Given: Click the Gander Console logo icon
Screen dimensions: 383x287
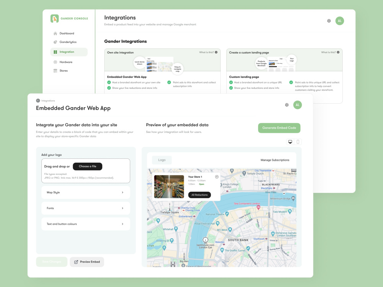Looking at the screenshot, I should [54, 18].
